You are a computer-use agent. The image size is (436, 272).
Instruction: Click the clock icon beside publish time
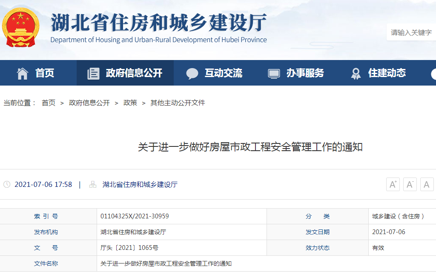pos(7,184)
